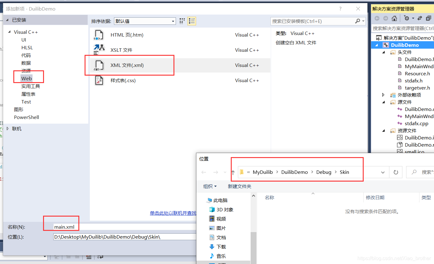Sort by 名称 column header
Screen dimensions: 434x264
click(270, 197)
